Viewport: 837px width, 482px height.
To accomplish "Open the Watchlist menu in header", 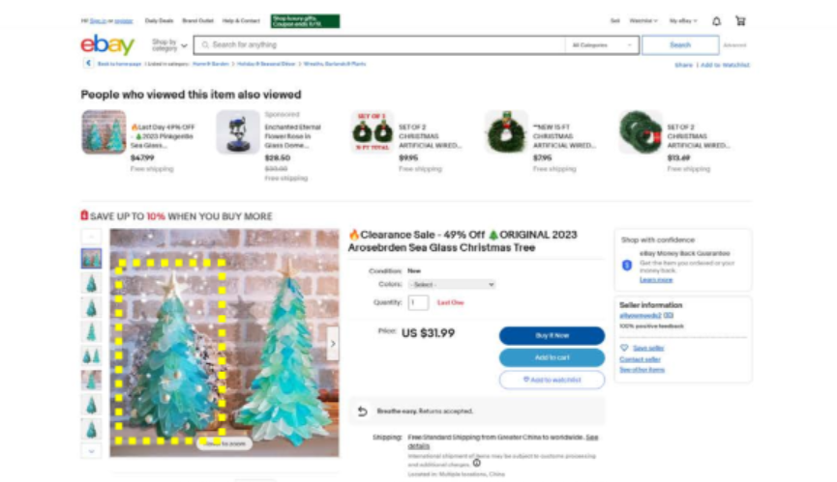I will click(643, 21).
